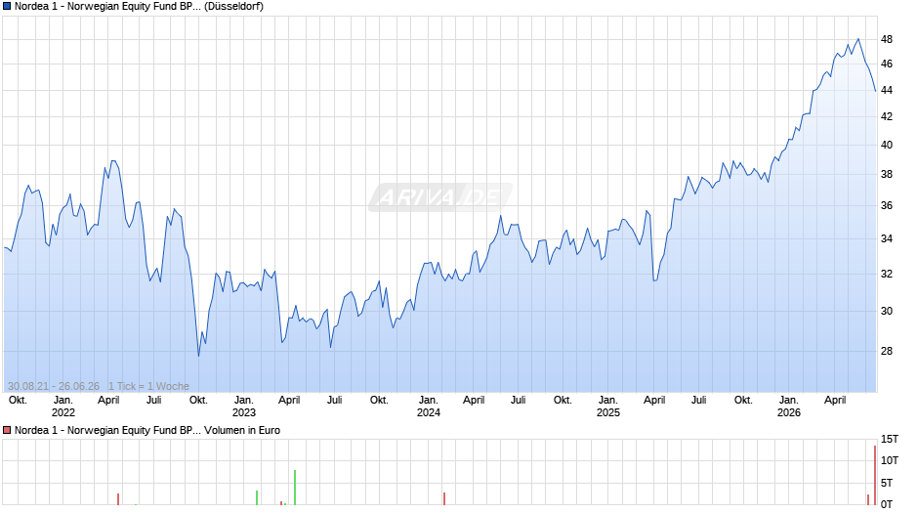Click the red volume legend square
918x514 pixels.
point(7,430)
